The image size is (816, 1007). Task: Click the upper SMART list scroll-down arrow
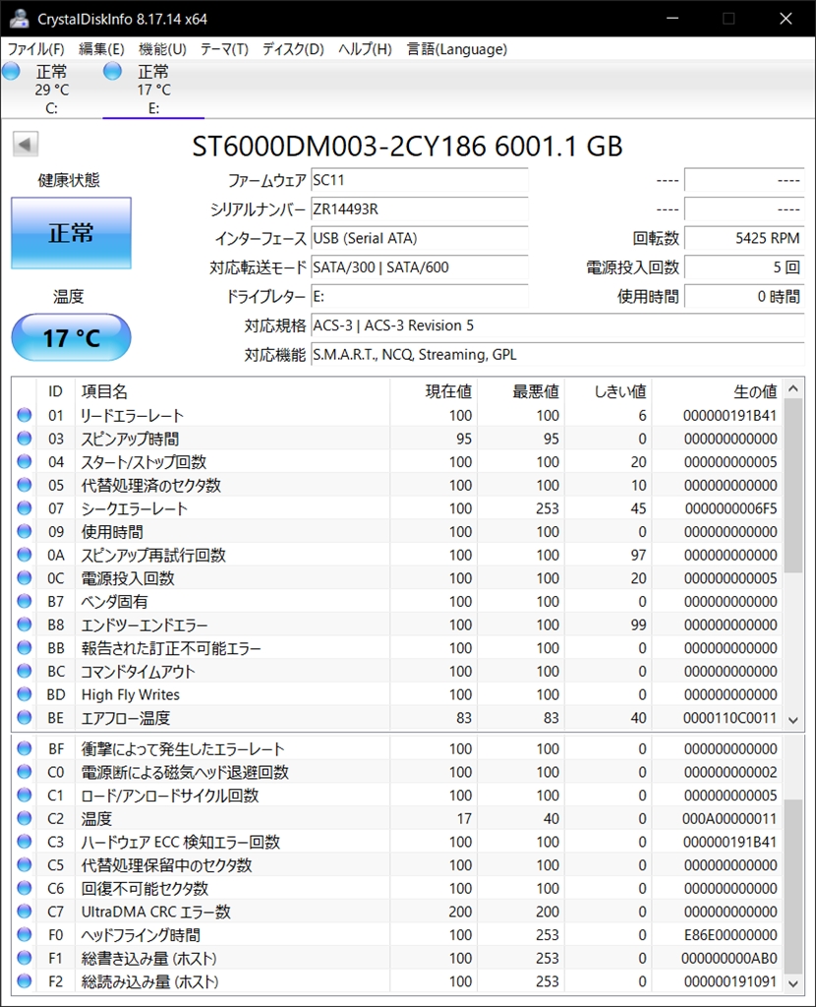[793, 720]
